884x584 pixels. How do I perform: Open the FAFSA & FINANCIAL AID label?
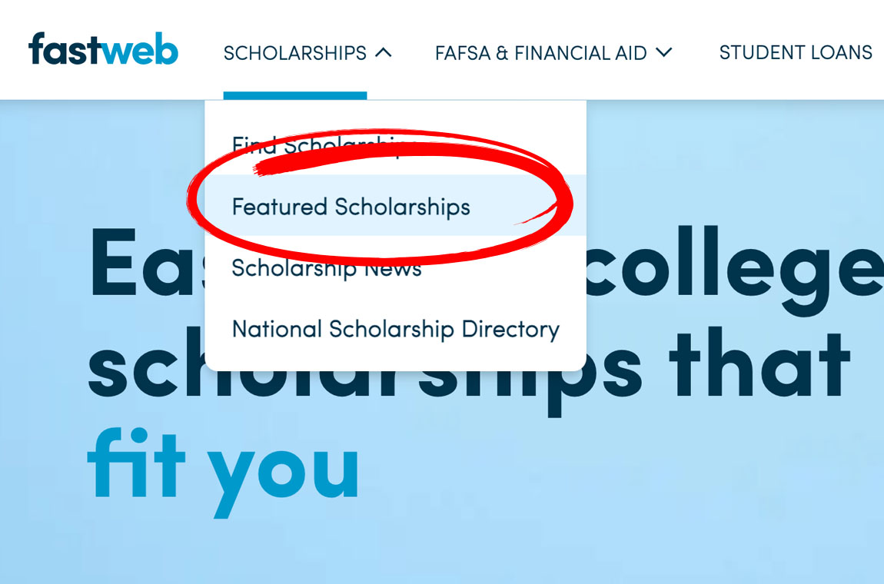point(540,53)
